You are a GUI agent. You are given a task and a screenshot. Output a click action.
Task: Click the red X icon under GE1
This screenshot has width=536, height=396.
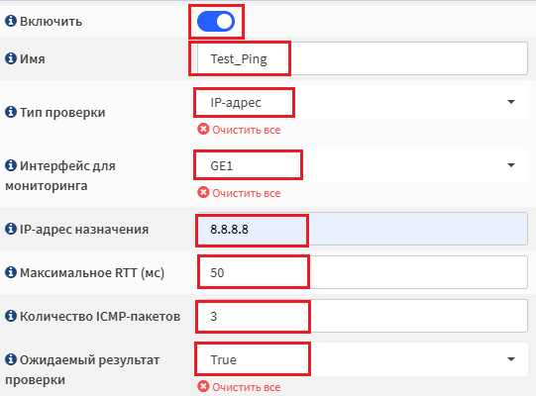[203, 192]
